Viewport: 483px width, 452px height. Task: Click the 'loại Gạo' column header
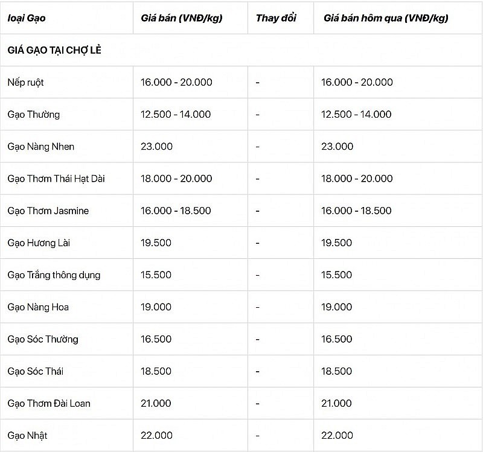click(x=27, y=18)
